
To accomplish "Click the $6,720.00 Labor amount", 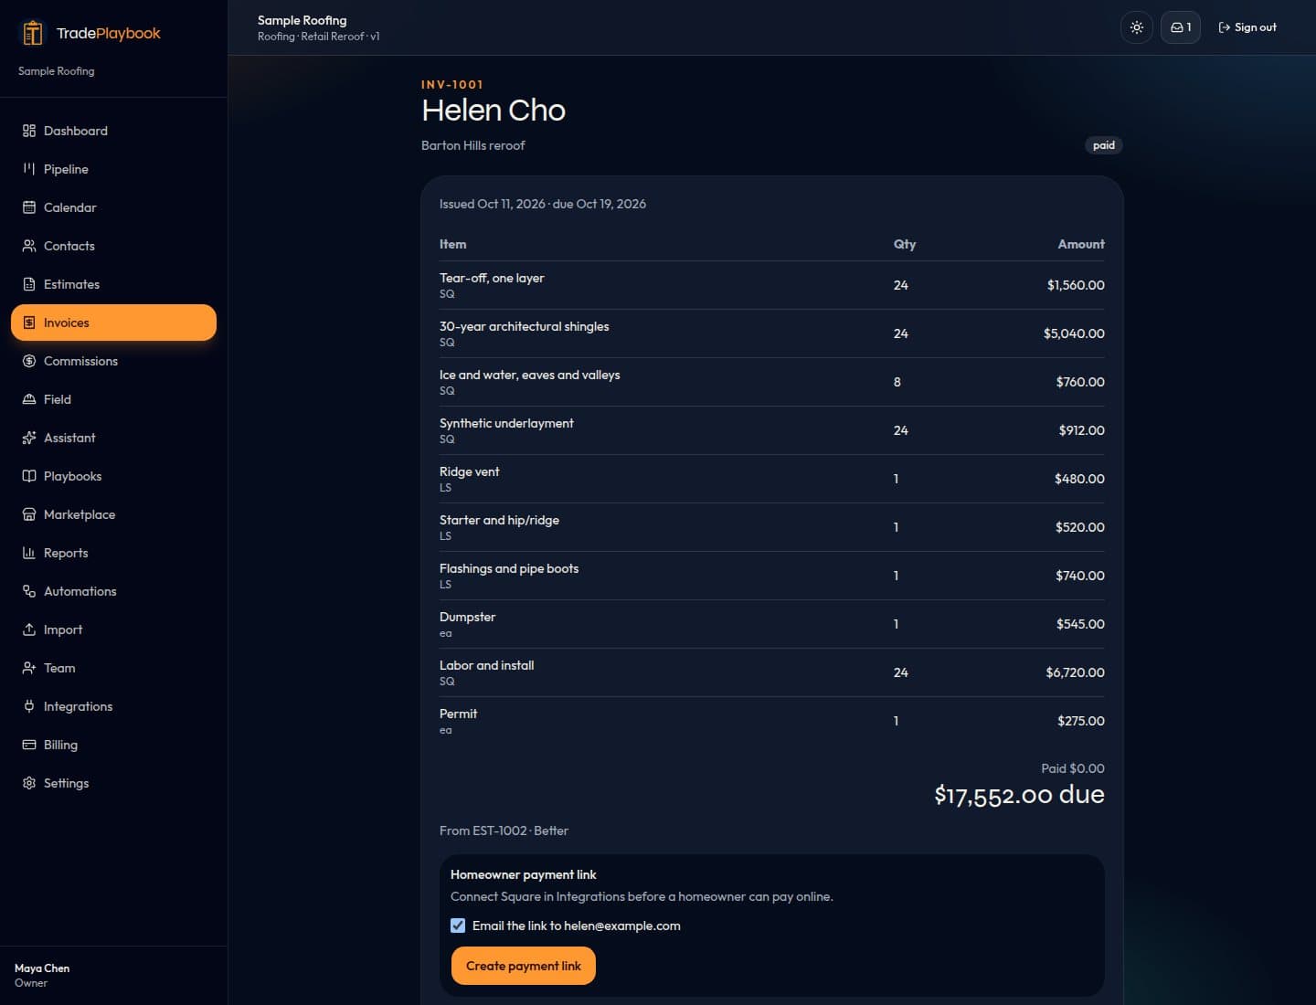I will tap(1075, 672).
